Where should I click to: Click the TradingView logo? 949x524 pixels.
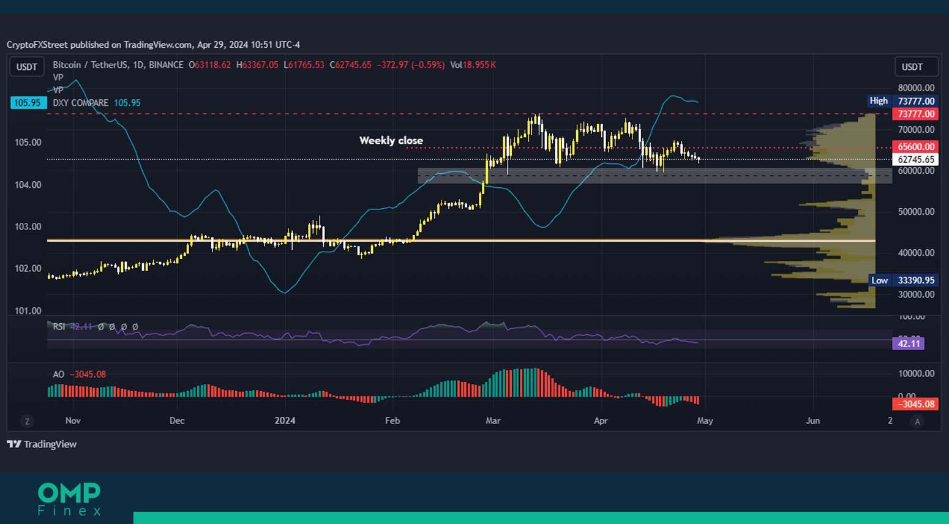click(42, 444)
